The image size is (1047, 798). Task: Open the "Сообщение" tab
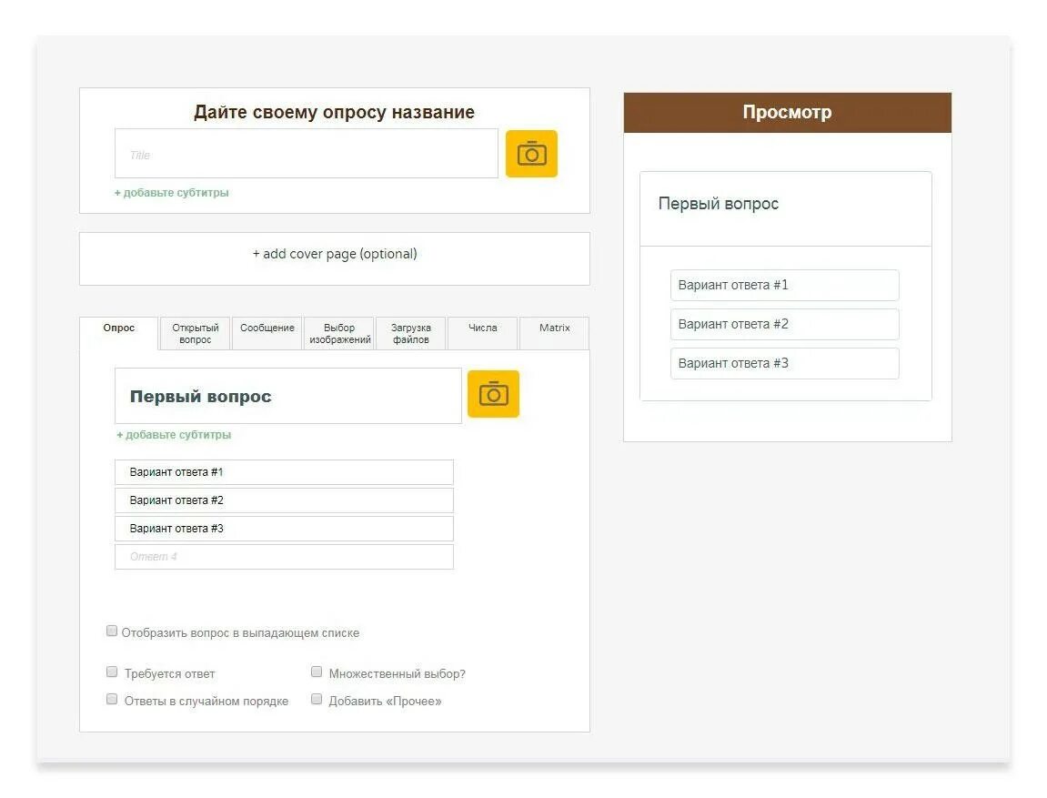267,333
